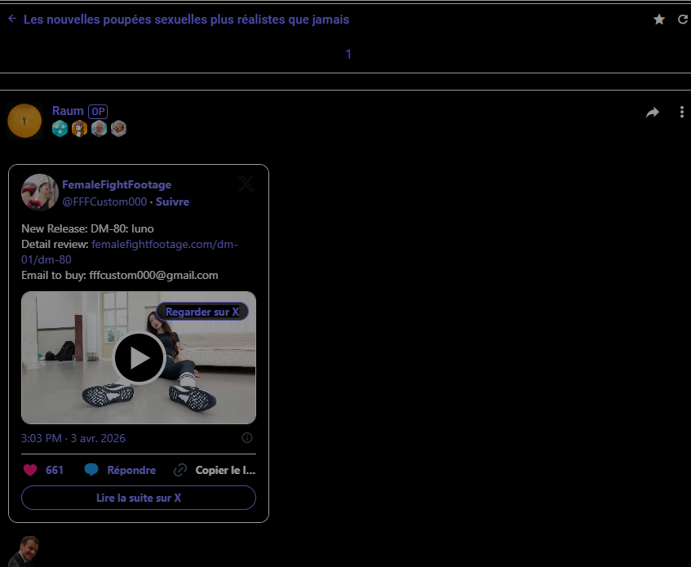Image resolution: width=691 pixels, height=567 pixels.
Task: Star this thread as favorite
Action: pyautogui.click(x=659, y=20)
